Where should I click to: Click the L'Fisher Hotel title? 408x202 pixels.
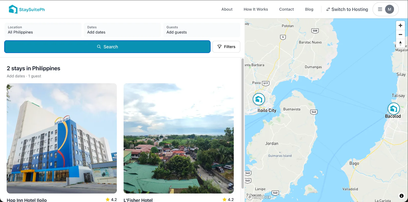(138, 200)
